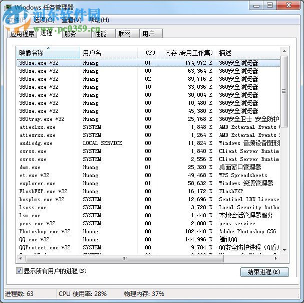Screen dimensions: 304x303
Task: Select the atiesrxx.exe process
Action: point(148,135)
